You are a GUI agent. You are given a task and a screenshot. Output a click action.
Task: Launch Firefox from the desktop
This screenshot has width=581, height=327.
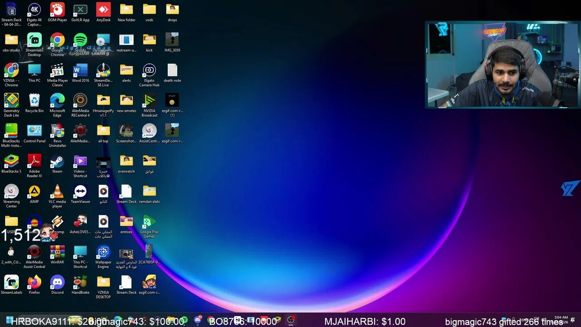[x=34, y=285]
